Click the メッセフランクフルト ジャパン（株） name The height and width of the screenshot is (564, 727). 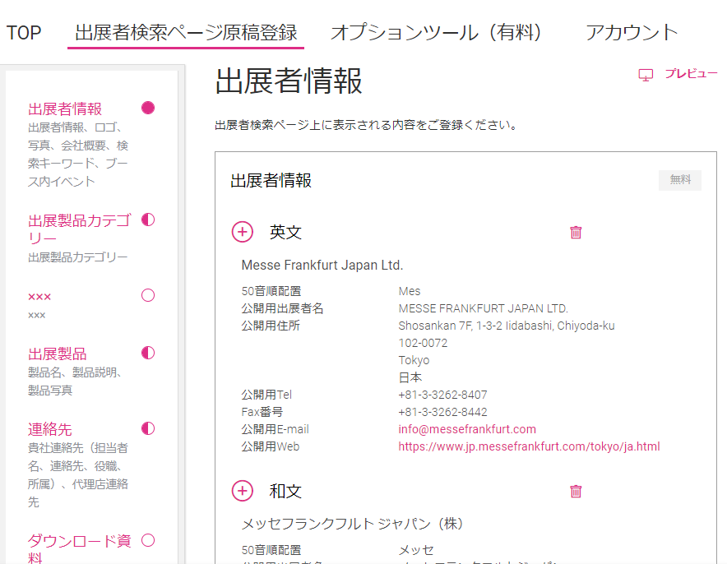tap(352, 524)
